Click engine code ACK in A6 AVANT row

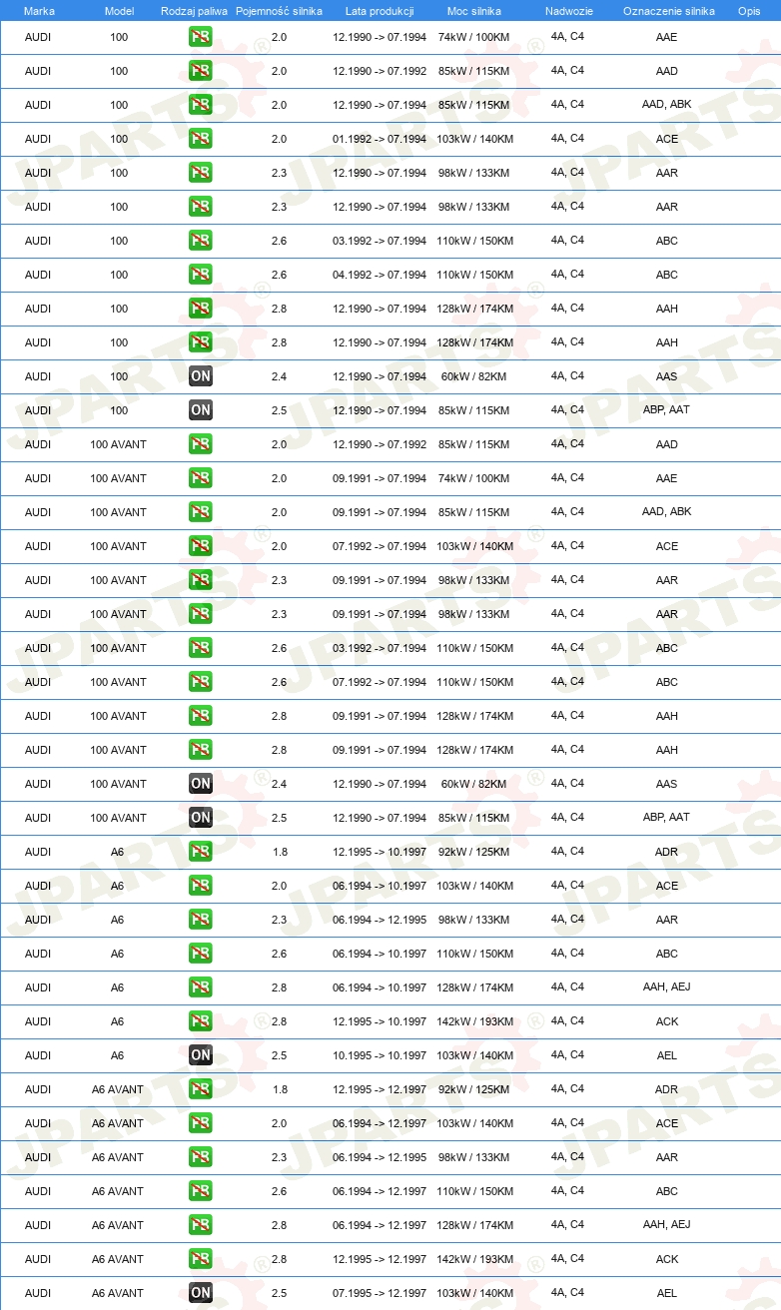(x=666, y=1259)
